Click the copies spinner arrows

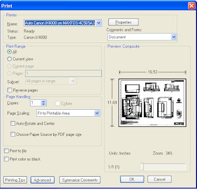pos(43,103)
